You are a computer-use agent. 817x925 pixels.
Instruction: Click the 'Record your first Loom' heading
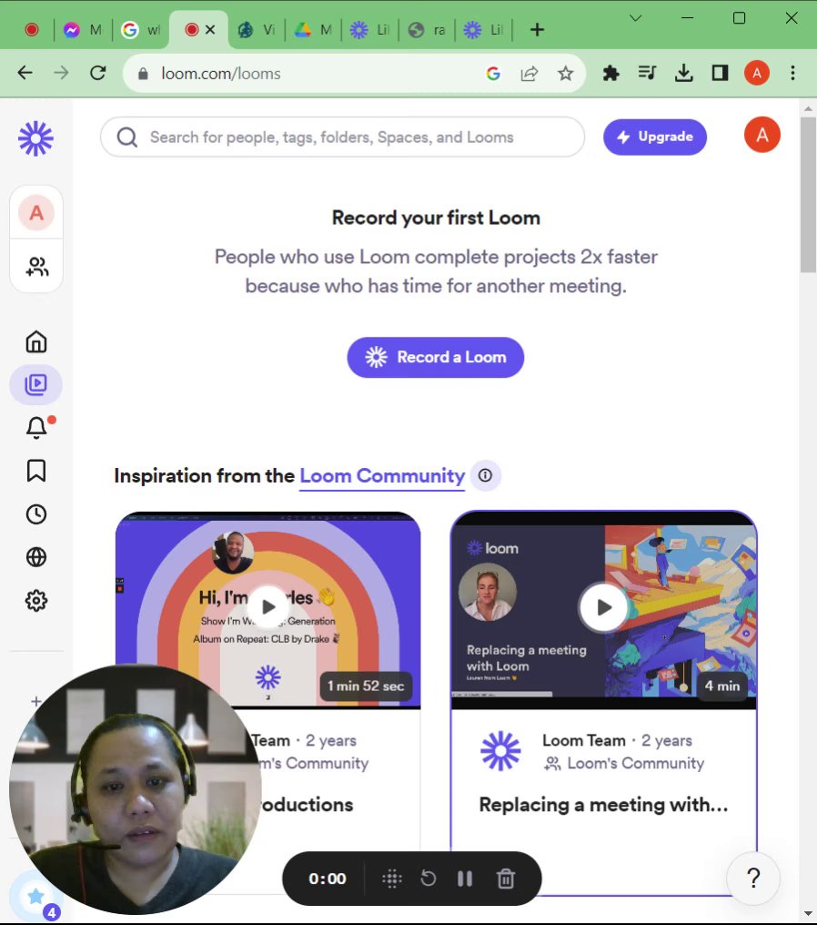(436, 218)
